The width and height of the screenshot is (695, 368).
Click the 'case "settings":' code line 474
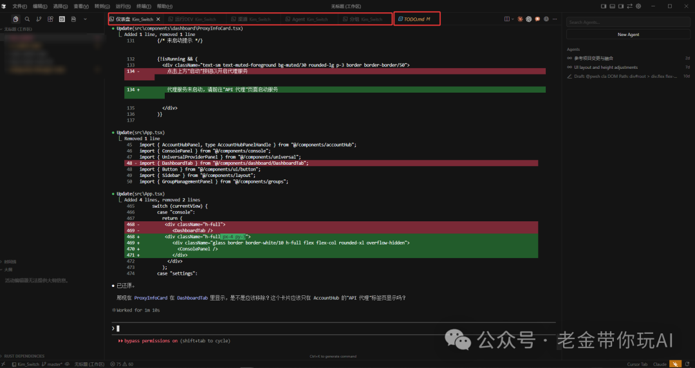(x=177, y=273)
